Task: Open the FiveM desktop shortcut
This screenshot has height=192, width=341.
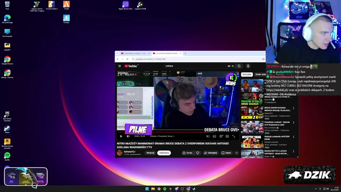Action: point(66,5)
